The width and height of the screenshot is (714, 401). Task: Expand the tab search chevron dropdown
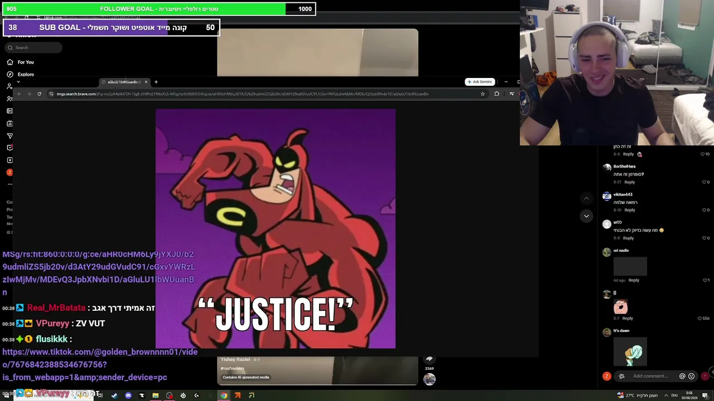pos(18,82)
